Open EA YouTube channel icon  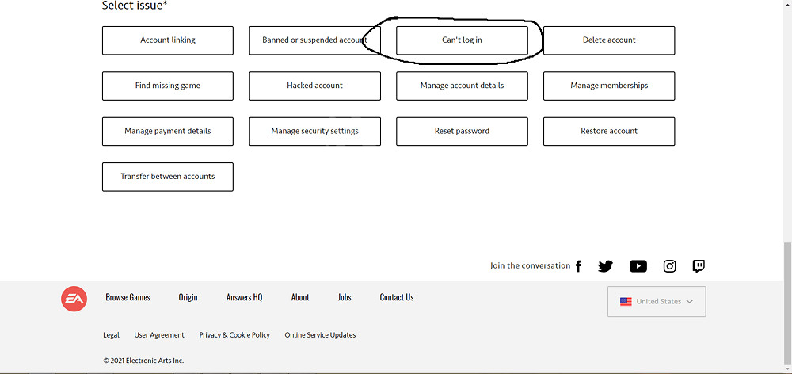point(638,266)
